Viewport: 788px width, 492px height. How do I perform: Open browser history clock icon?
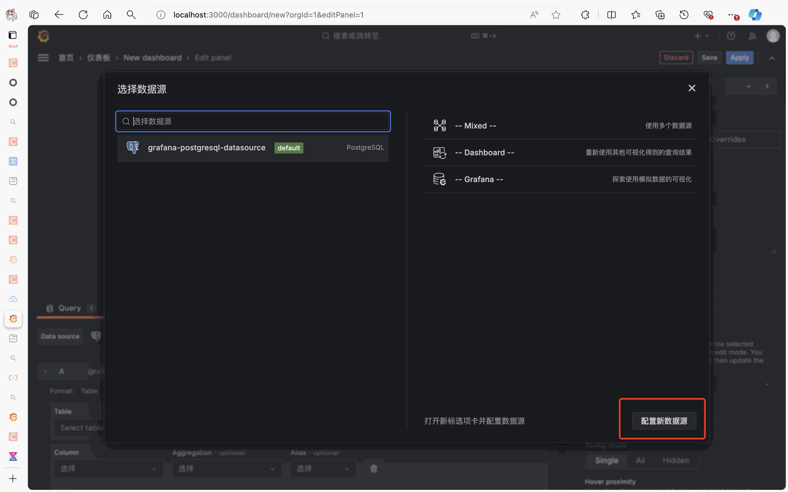[x=684, y=15]
